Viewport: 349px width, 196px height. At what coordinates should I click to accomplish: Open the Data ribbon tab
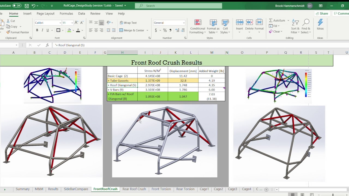(82, 13)
